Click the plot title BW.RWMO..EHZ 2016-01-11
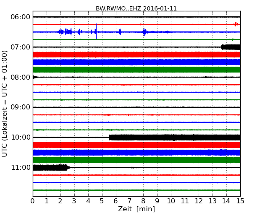The height and width of the screenshot is (218, 273). coord(136,8)
